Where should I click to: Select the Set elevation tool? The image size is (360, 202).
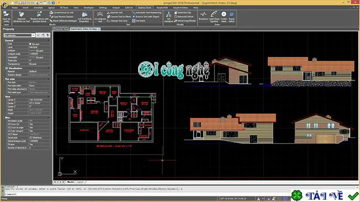coord(168,17)
